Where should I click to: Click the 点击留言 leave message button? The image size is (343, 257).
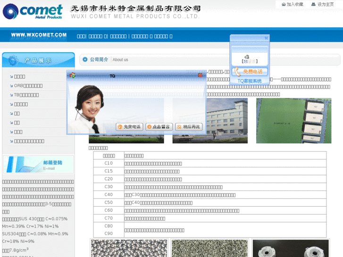[x=159, y=127]
